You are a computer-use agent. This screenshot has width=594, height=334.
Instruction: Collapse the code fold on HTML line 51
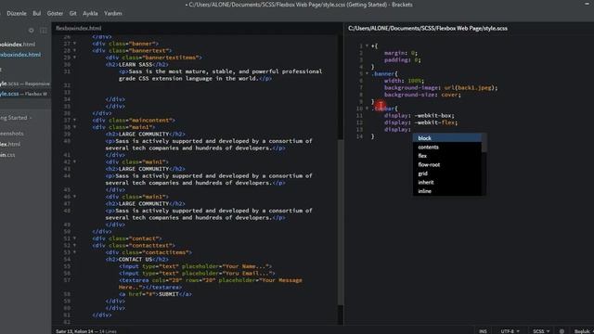coord(74,238)
